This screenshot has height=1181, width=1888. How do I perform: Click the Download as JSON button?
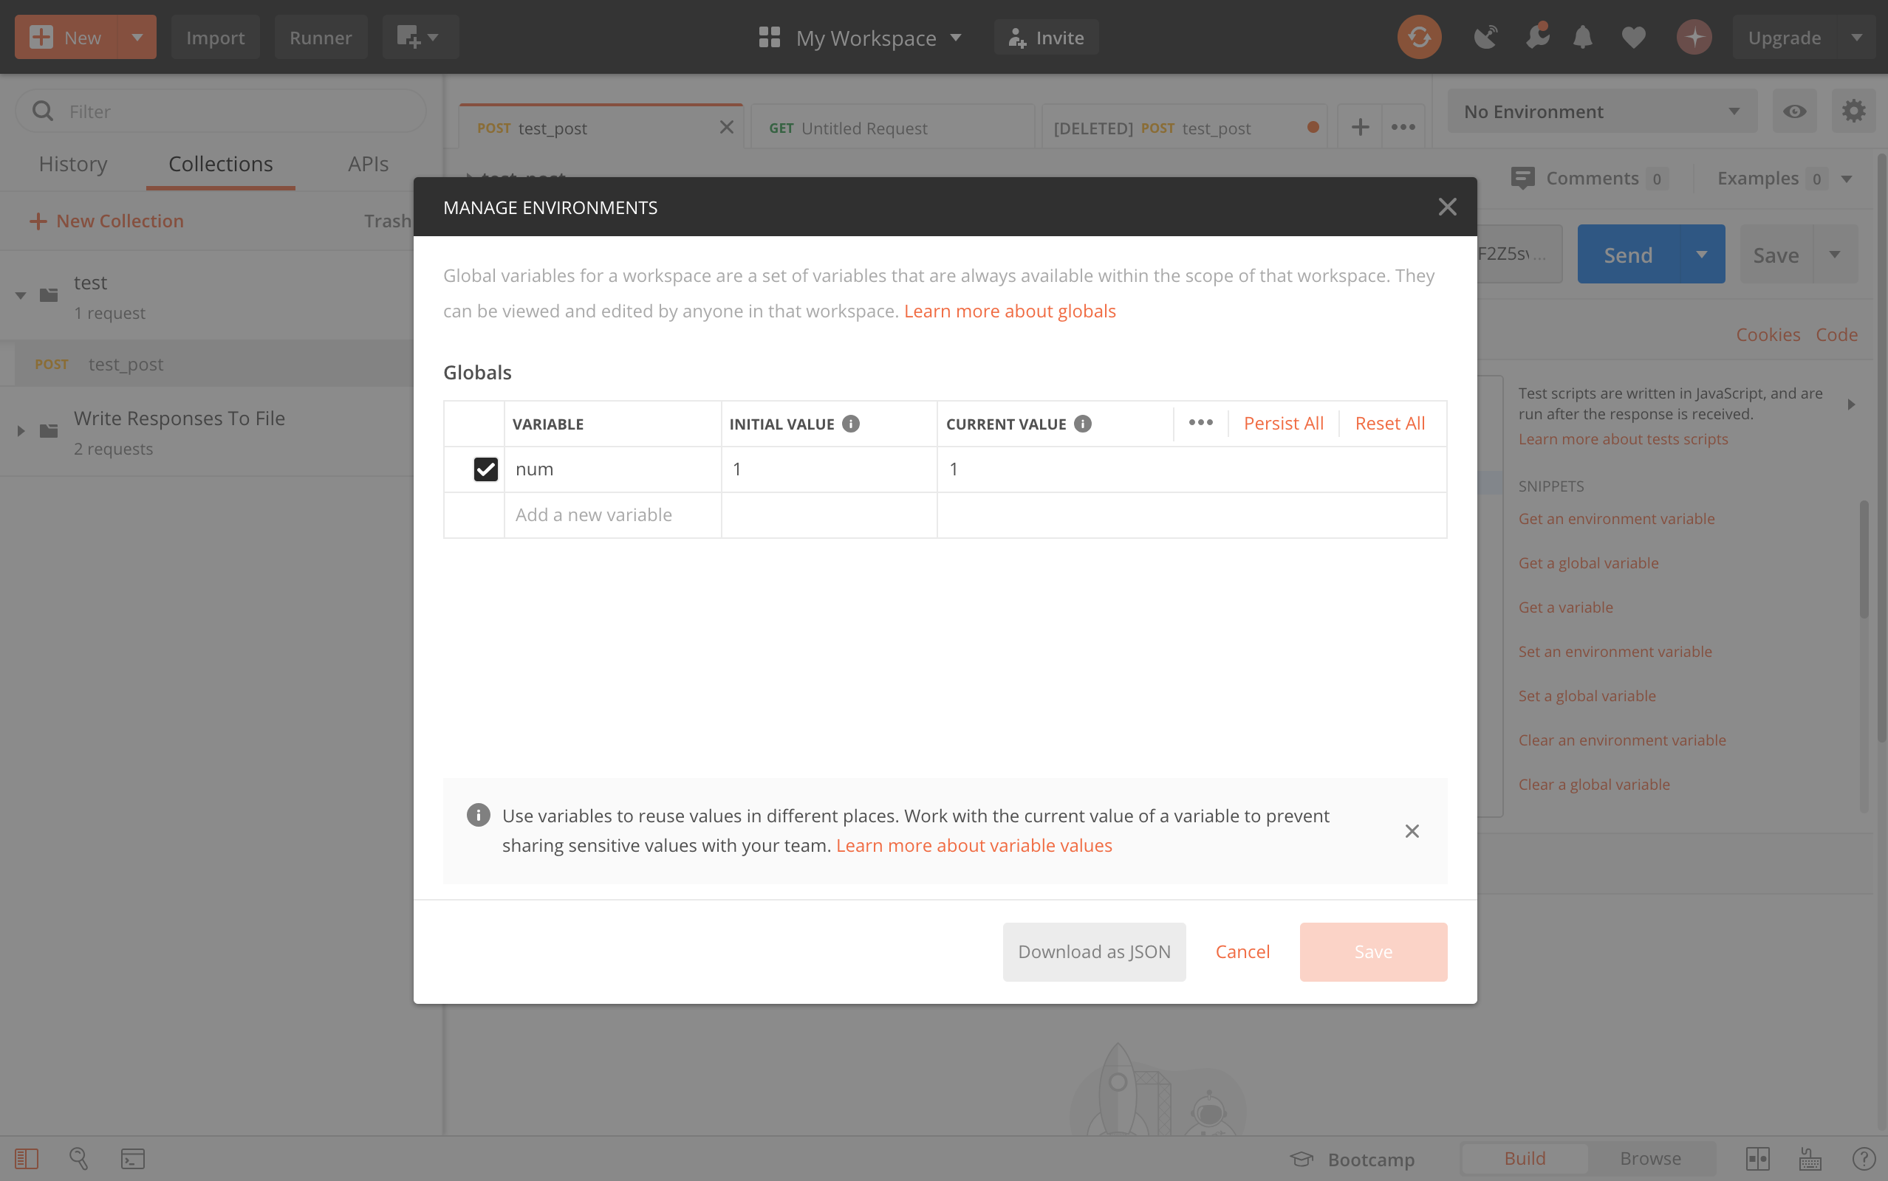coord(1093,951)
